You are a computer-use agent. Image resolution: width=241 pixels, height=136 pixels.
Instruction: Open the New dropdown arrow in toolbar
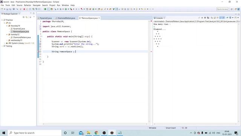click(5, 9)
